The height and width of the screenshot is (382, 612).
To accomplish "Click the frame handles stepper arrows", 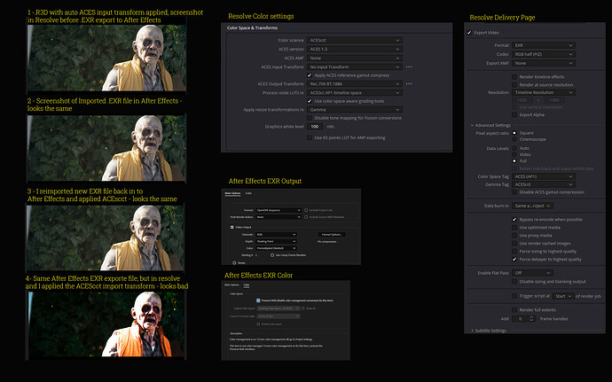I will pos(531,319).
